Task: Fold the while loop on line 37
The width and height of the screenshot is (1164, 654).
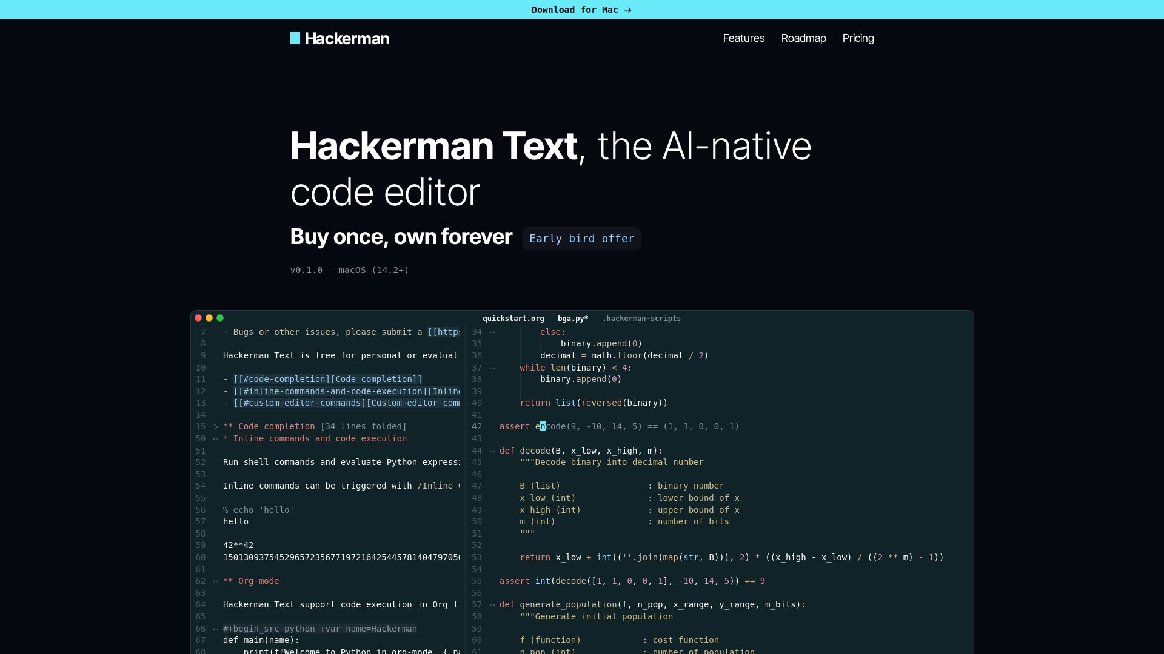Action: click(491, 368)
